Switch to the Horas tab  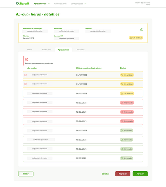click(29, 49)
